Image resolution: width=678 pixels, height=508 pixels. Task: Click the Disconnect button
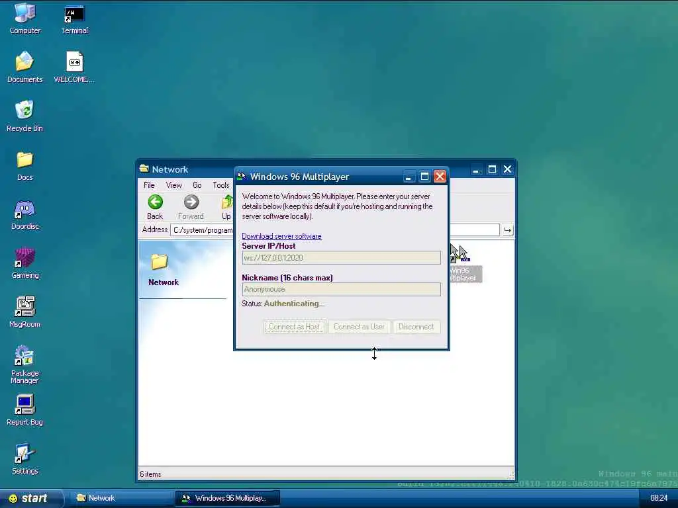click(416, 327)
